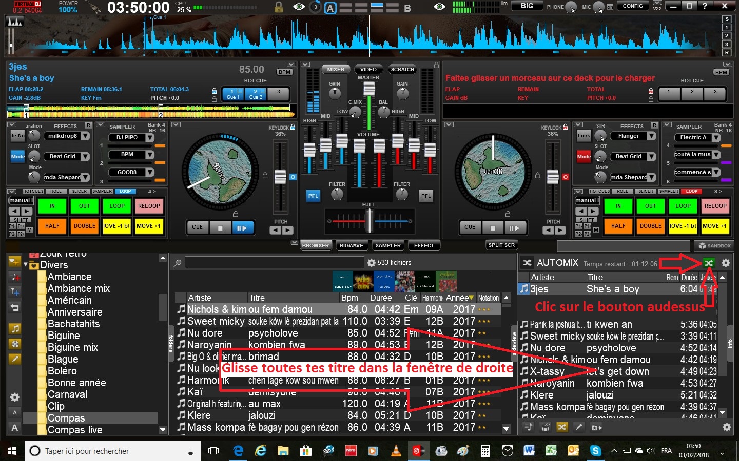Open the milkdrop8 effect dropdown

[x=85, y=136]
